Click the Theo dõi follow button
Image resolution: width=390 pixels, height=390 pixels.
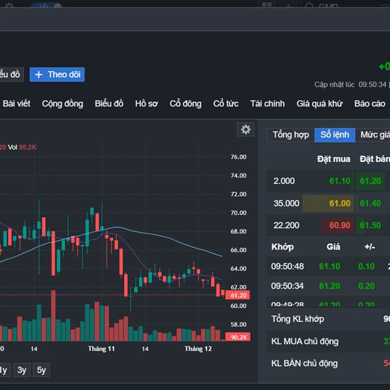[57, 75]
